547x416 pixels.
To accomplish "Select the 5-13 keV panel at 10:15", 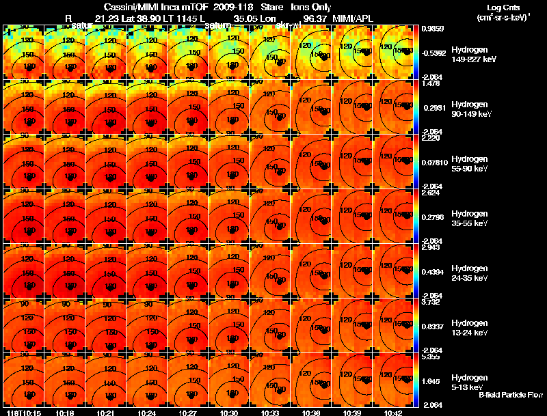I will pos(24,380).
